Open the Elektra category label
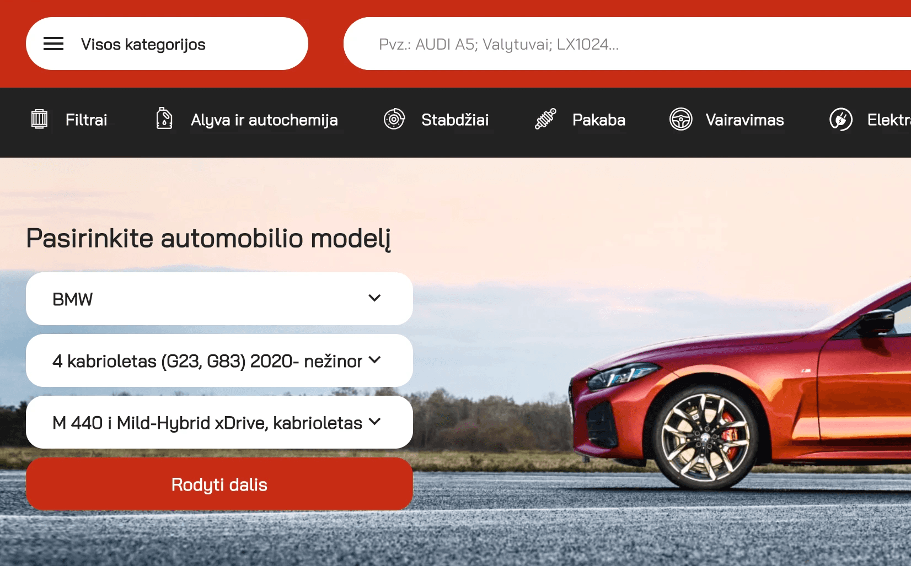The image size is (911, 566). tap(888, 120)
